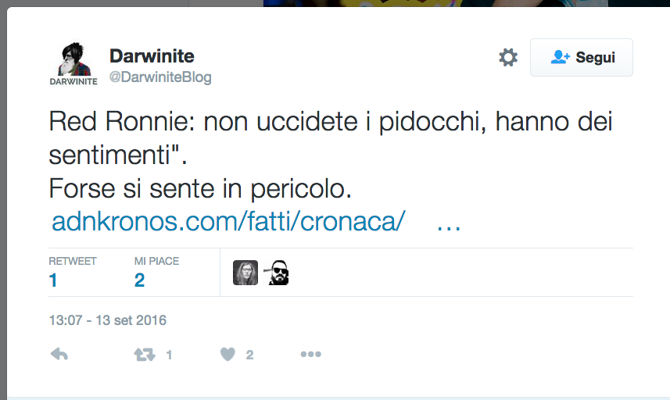
Task: Retweet using the arrows icon
Action: click(144, 355)
